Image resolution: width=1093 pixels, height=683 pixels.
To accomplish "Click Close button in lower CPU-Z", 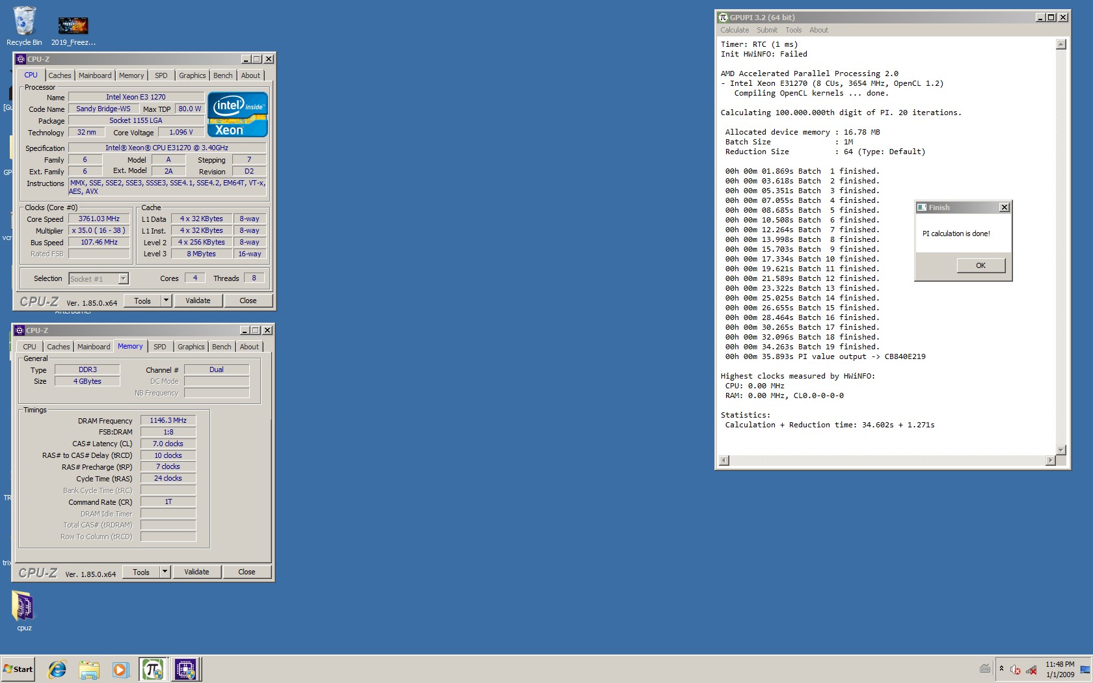I will 247,572.
